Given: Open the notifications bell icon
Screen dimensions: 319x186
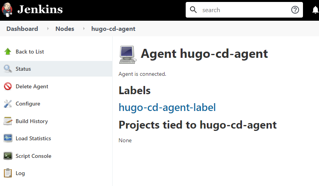Looking at the screenshot, I should coord(315,10).
